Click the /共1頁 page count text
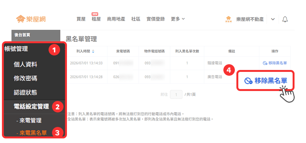Image resolution: width=306 pixels, height=143 pixels. point(190,94)
